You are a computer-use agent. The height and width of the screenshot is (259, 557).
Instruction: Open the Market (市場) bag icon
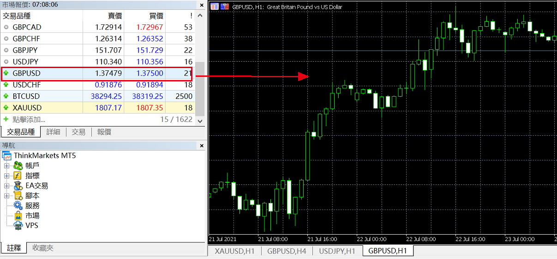point(18,216)
